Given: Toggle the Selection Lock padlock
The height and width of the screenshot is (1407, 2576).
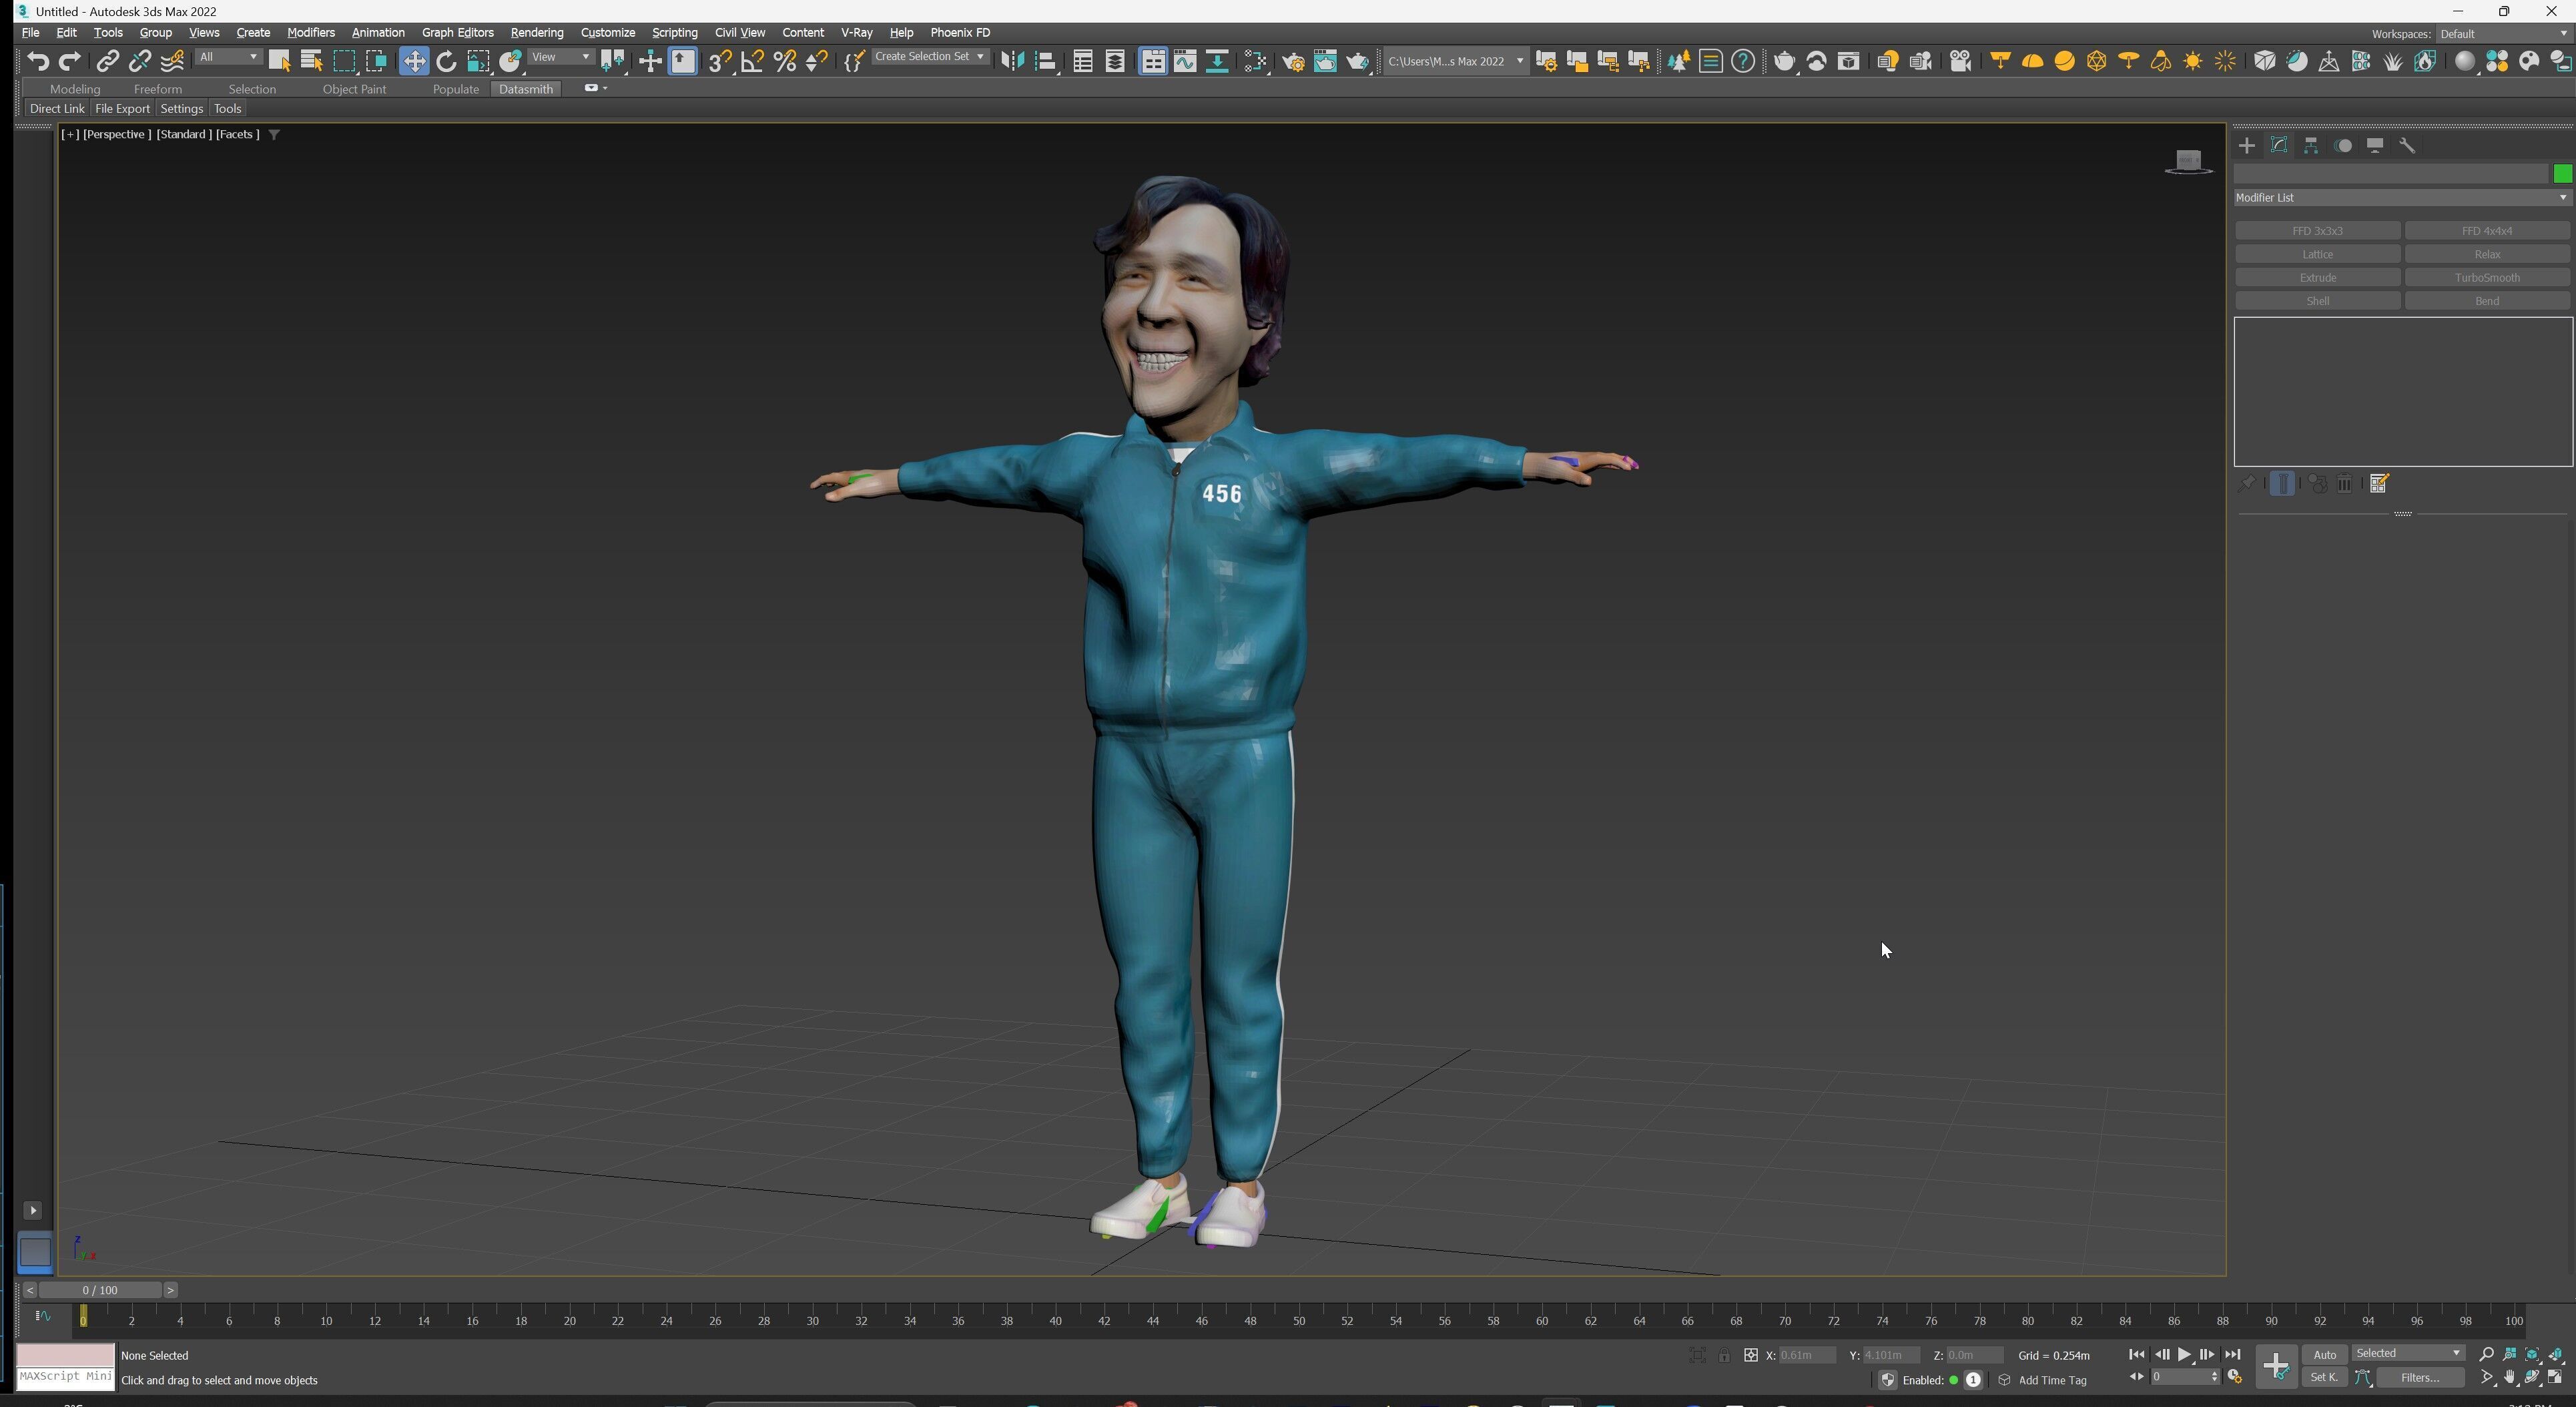Looking at the screenshot, I should (x=1724, y=1355).
